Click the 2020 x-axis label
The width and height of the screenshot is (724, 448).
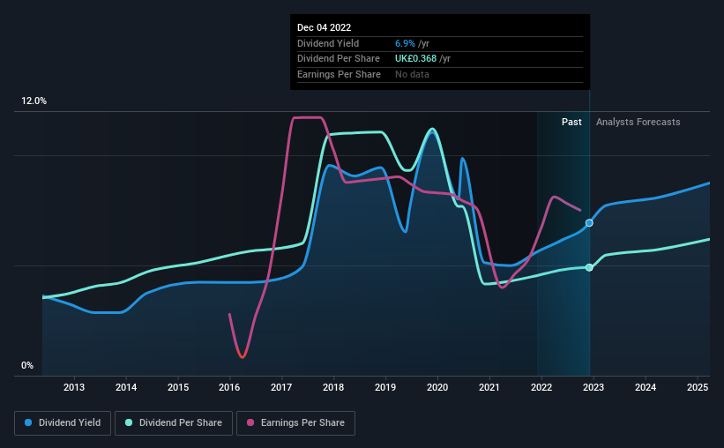click(x=437, y=387)
